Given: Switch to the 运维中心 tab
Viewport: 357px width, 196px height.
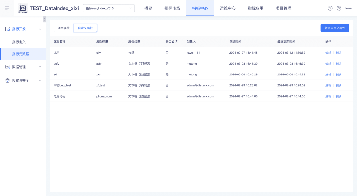Looking at the screenshot, I should pyautogui.click(x=228, y=8).
